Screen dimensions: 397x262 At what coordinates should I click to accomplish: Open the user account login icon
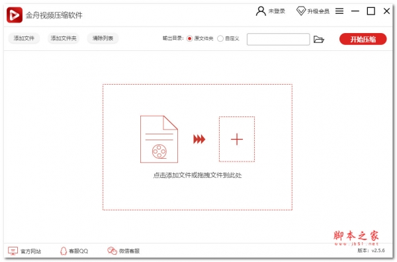[261, 11]
